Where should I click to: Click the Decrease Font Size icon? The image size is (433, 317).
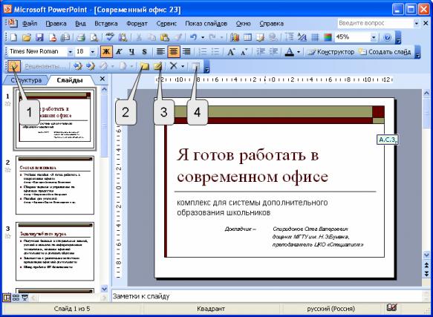click(x=244, y=52)
